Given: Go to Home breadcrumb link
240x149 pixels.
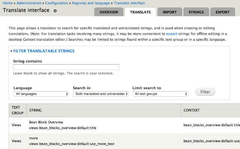Looking at the screenshot, I should tap(7, 3).
